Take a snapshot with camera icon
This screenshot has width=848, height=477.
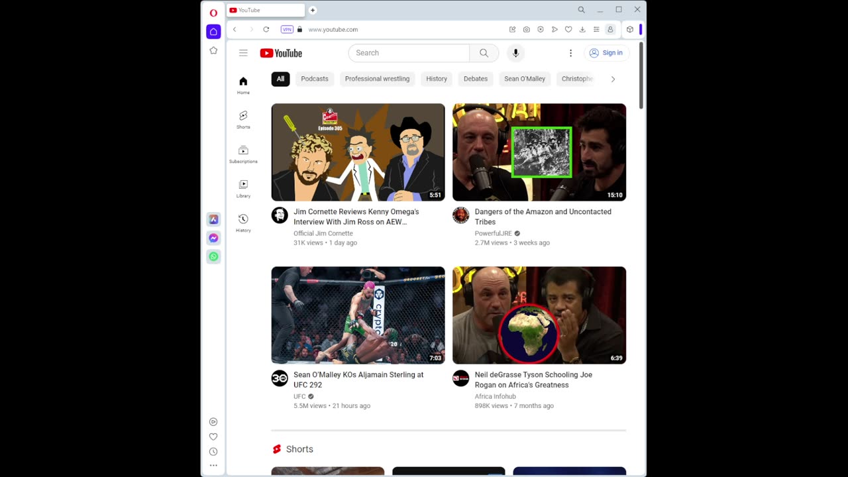(527, 29)
